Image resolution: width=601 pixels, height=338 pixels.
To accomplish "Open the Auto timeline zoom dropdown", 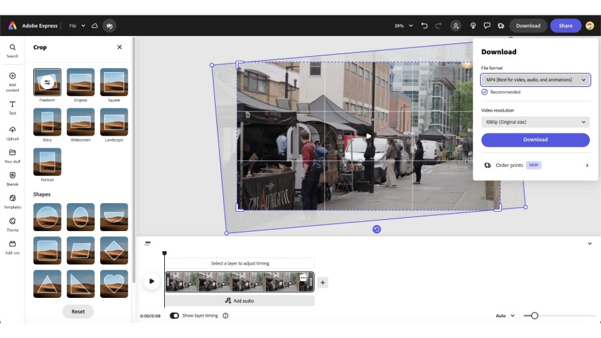I will point(506,316).
